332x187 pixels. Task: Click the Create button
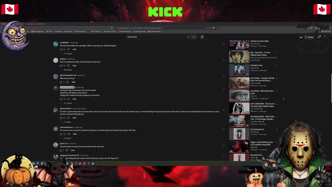click(x=309, y=37)
